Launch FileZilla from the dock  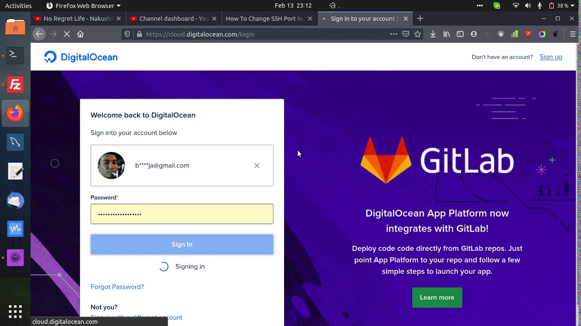click(15, 84)
